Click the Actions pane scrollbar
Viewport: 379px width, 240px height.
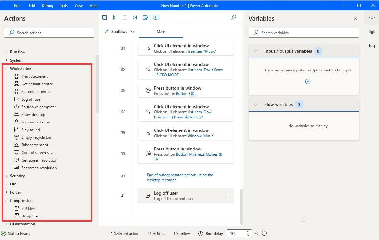97,83
